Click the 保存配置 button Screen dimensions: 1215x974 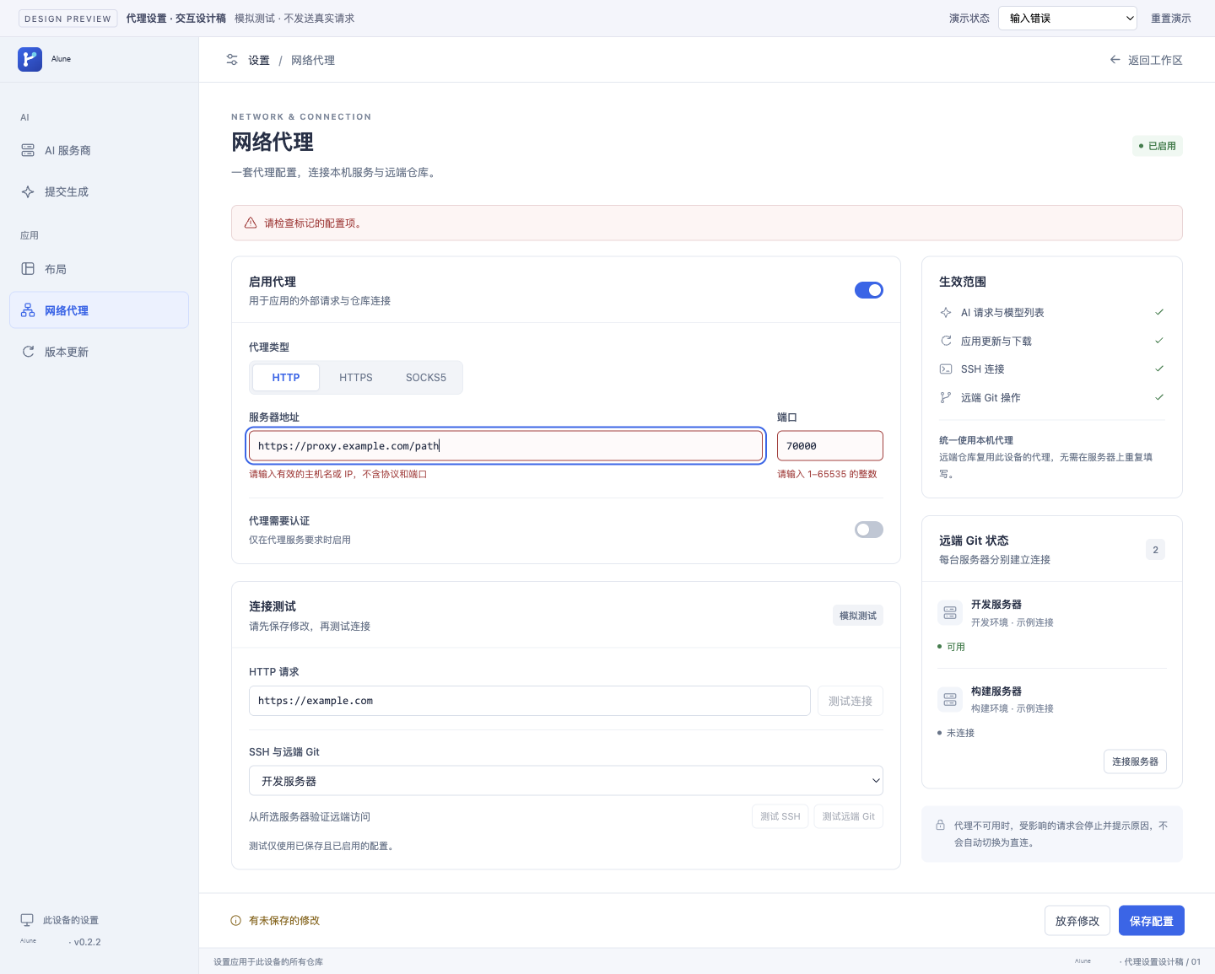click(1152, 921)
